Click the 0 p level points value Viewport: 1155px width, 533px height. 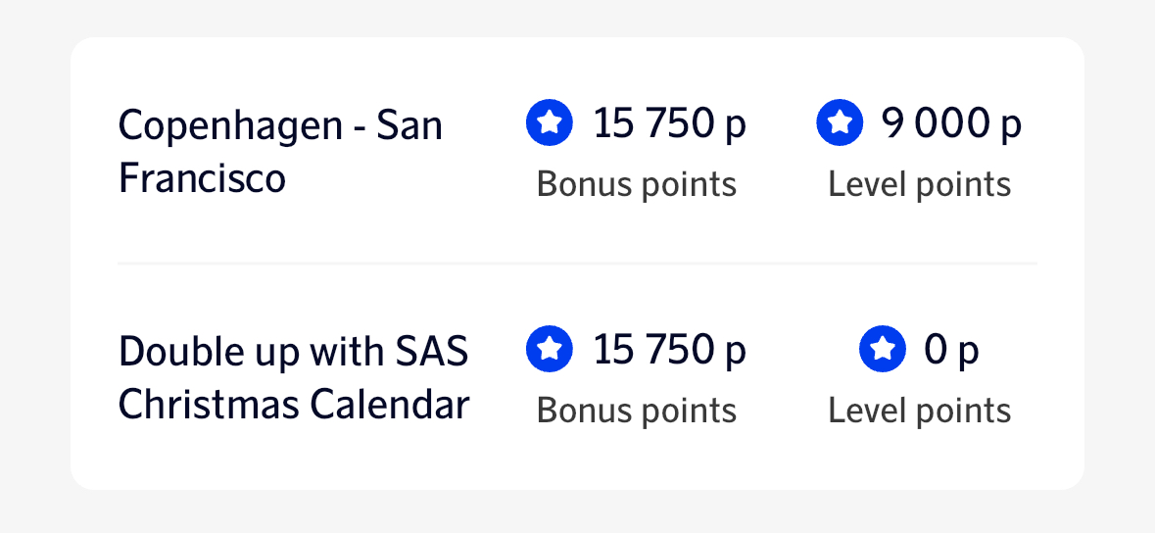(951, 350)
